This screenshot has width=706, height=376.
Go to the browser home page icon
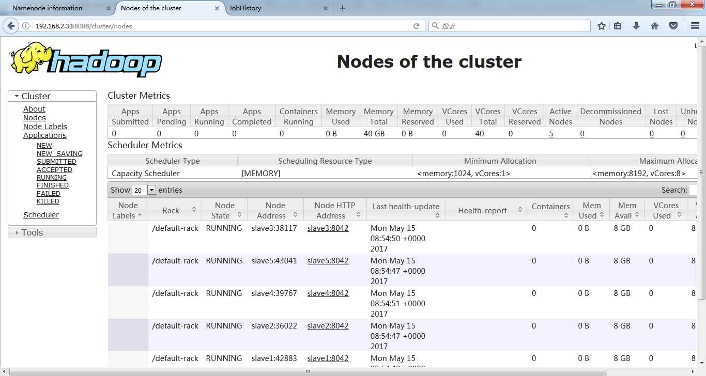click(x=655, y=26)
